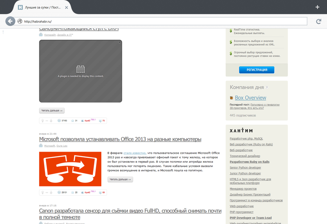Image resolution: width=327 pixels, height=224 pixels.
Task: Open comments icon showing 69
Action: tap(100, 193)
